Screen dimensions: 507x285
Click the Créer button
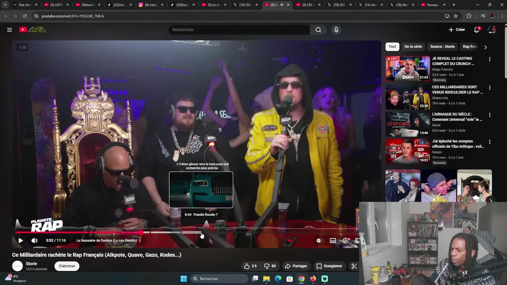tap(457, 30)
